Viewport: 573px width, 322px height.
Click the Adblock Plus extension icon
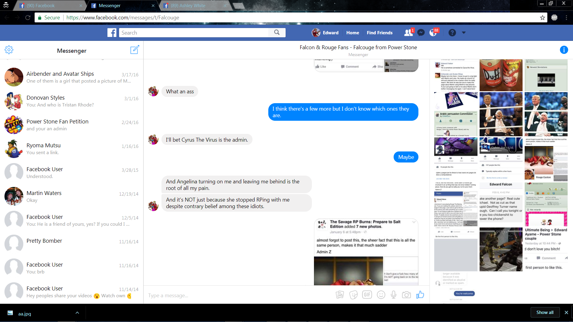[x=554, y=18]
